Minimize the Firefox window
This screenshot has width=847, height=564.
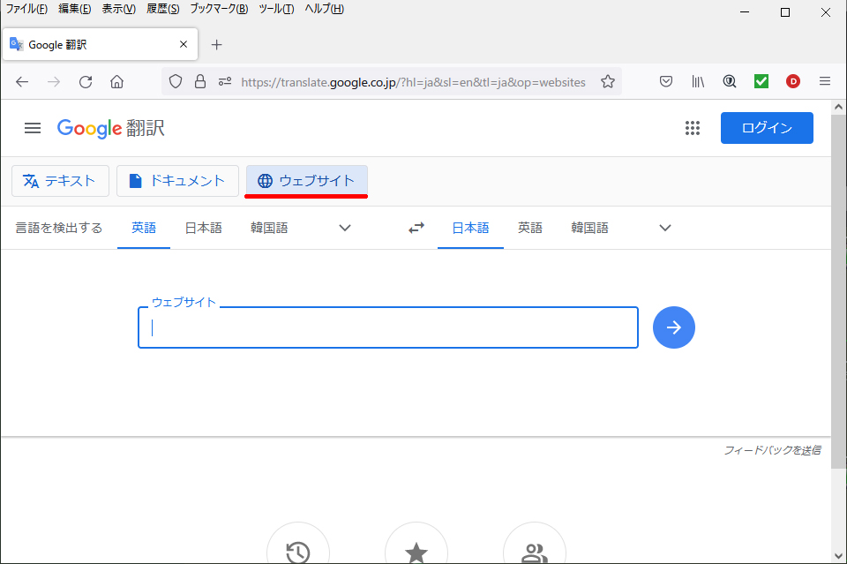[745, 11]
